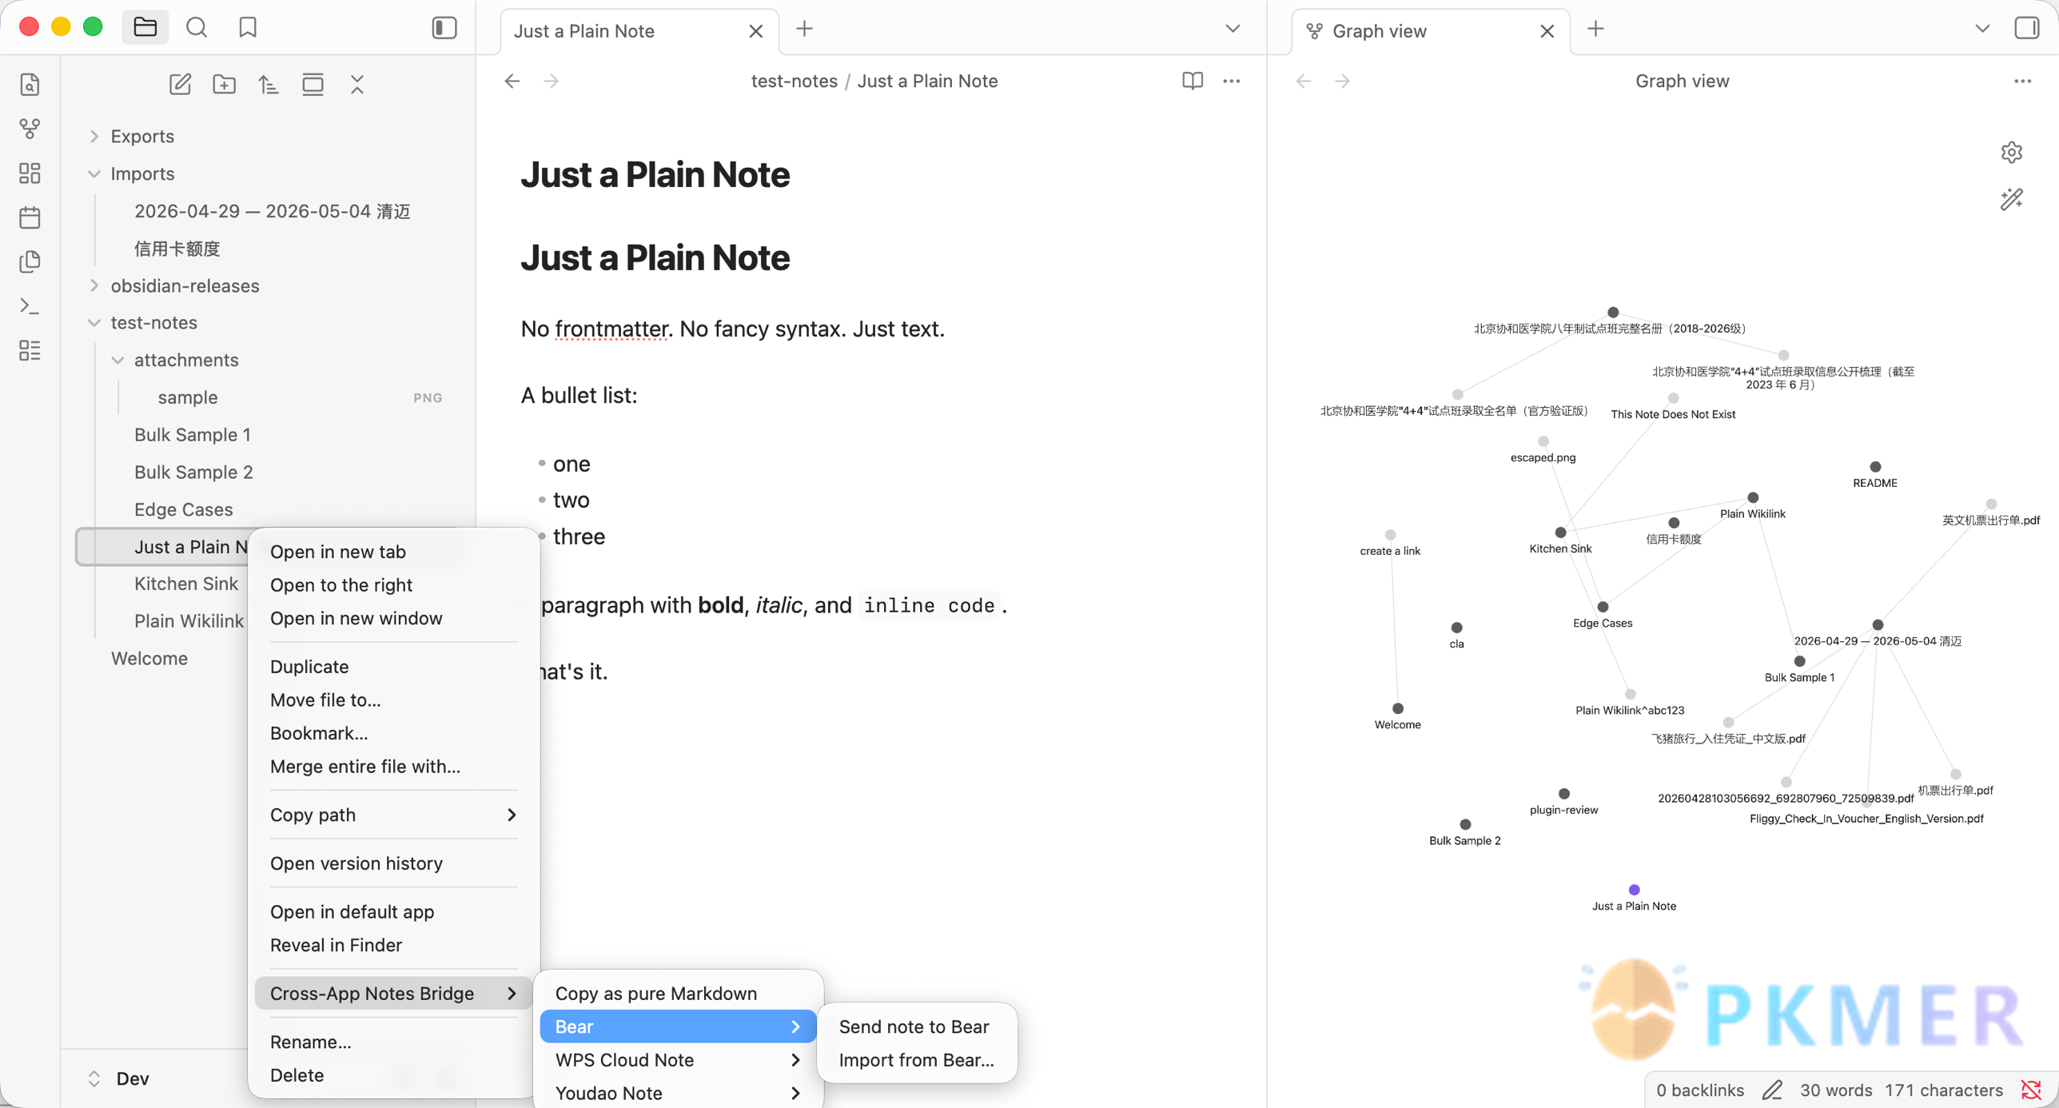Expand WPS Cloud Note submenu

[678, 1060]
